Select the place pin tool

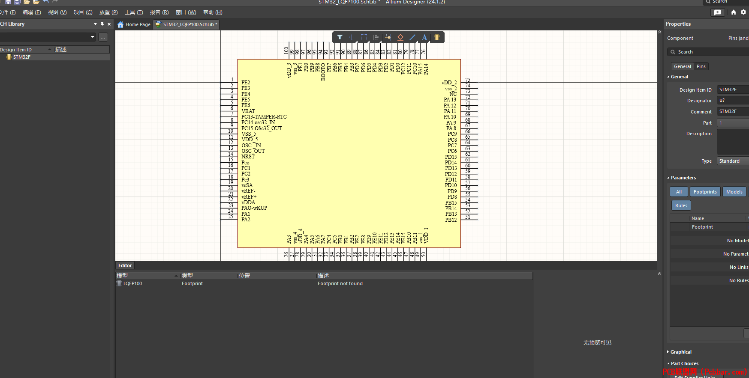[x=388, y=37]
